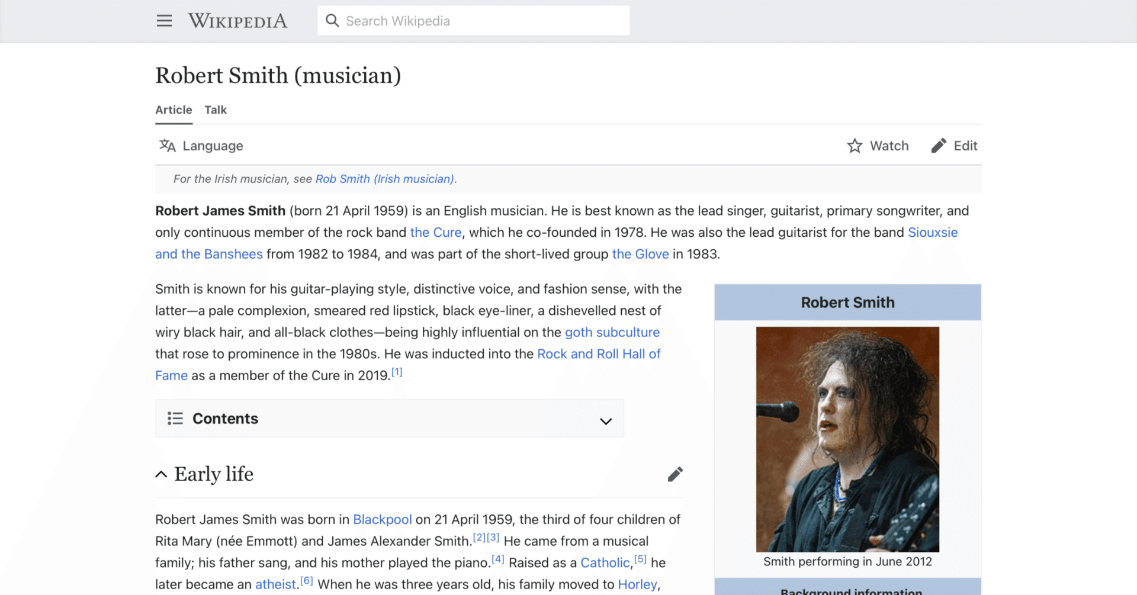The image size is (1137, 595).
Task: Click the Language translate icon
Action: (x=168, y=146)
